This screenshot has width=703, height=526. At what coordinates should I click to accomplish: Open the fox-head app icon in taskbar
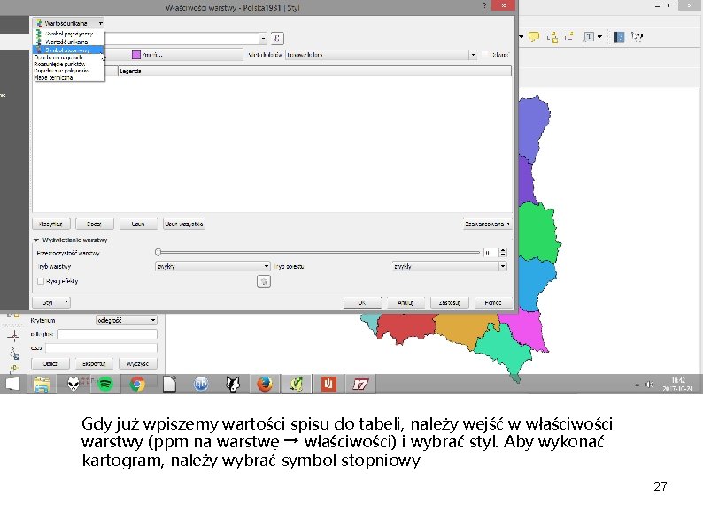click(233, 384)
